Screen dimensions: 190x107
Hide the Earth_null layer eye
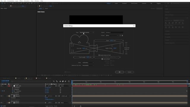click(1, 86)
